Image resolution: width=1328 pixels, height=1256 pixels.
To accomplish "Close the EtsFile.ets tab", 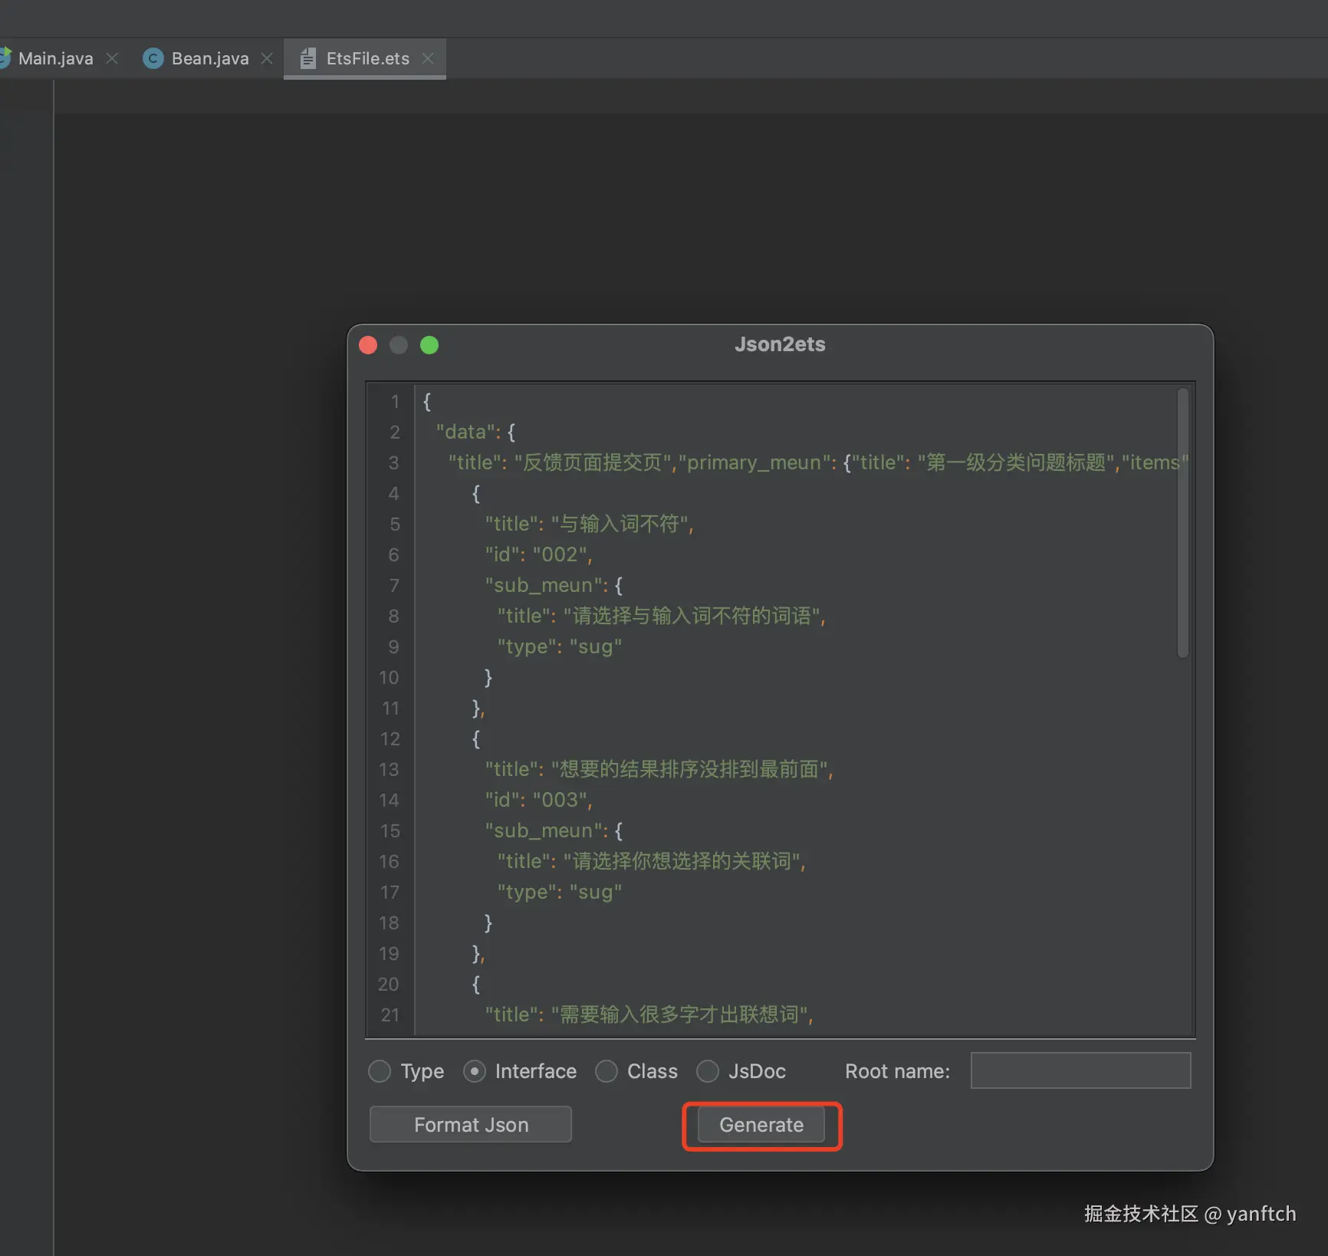I will click(x=428, y=58).
